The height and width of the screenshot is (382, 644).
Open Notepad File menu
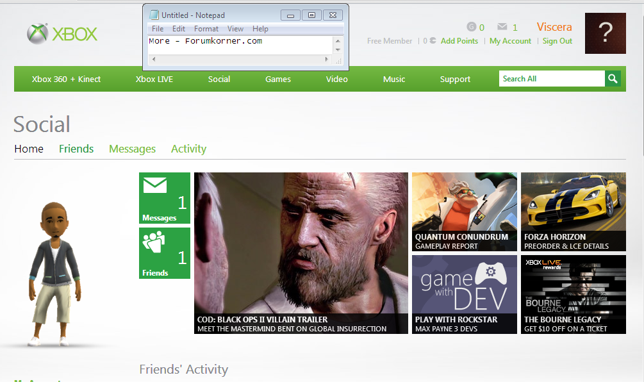pos(157,29)
